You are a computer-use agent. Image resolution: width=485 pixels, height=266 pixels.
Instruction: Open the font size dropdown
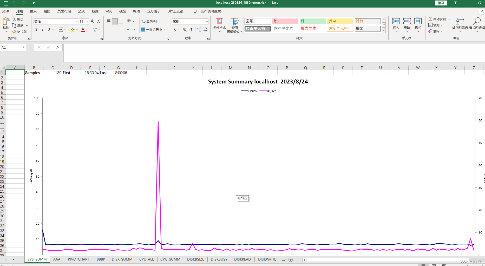point(87,22)
